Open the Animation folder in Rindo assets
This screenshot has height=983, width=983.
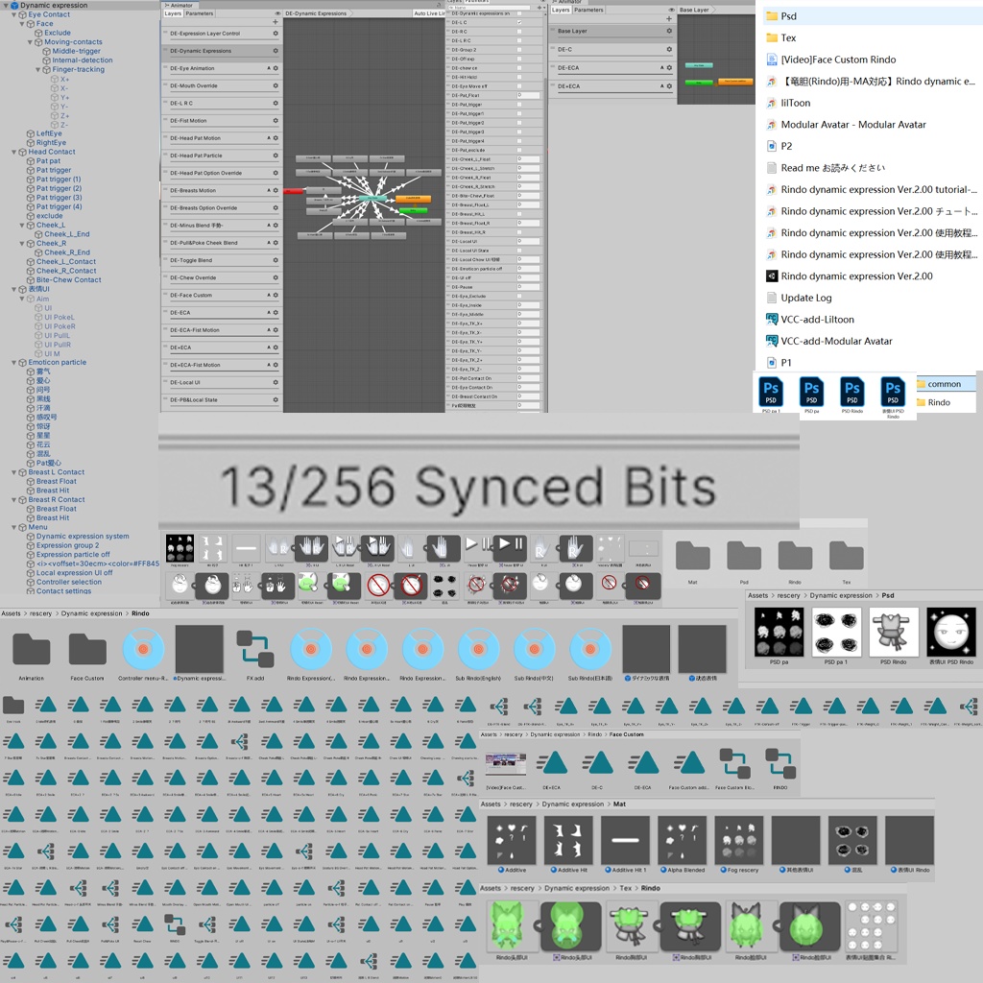[x=31, y=651]
